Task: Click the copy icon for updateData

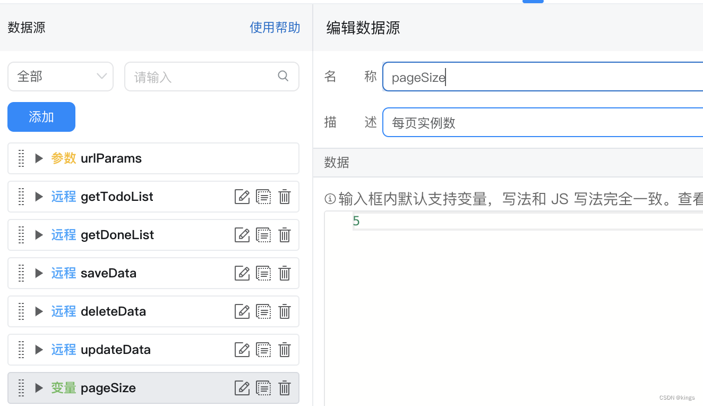Action: click(263, 350)
